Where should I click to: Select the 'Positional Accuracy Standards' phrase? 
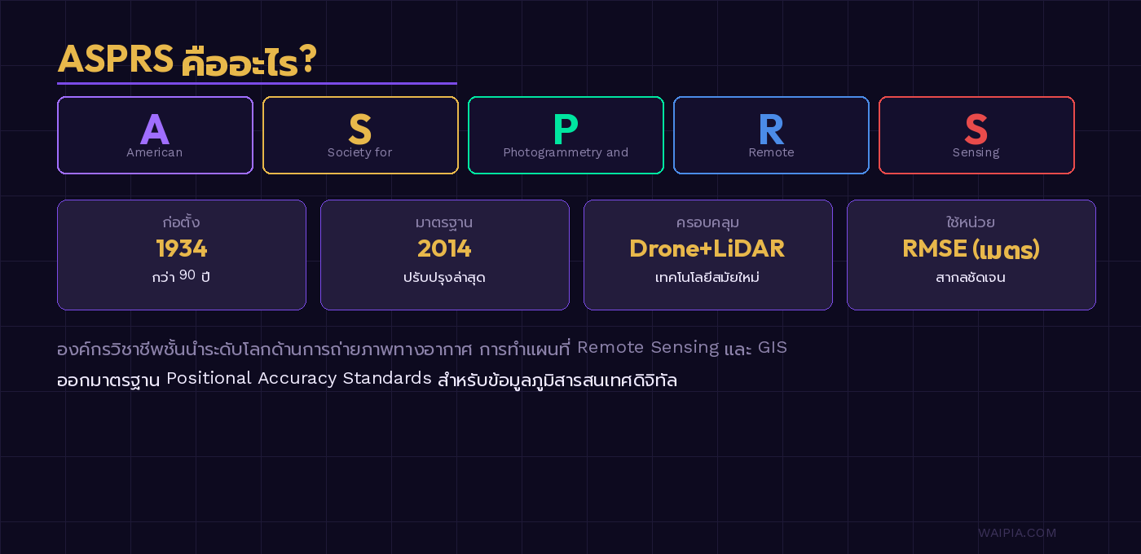point(299,379)
